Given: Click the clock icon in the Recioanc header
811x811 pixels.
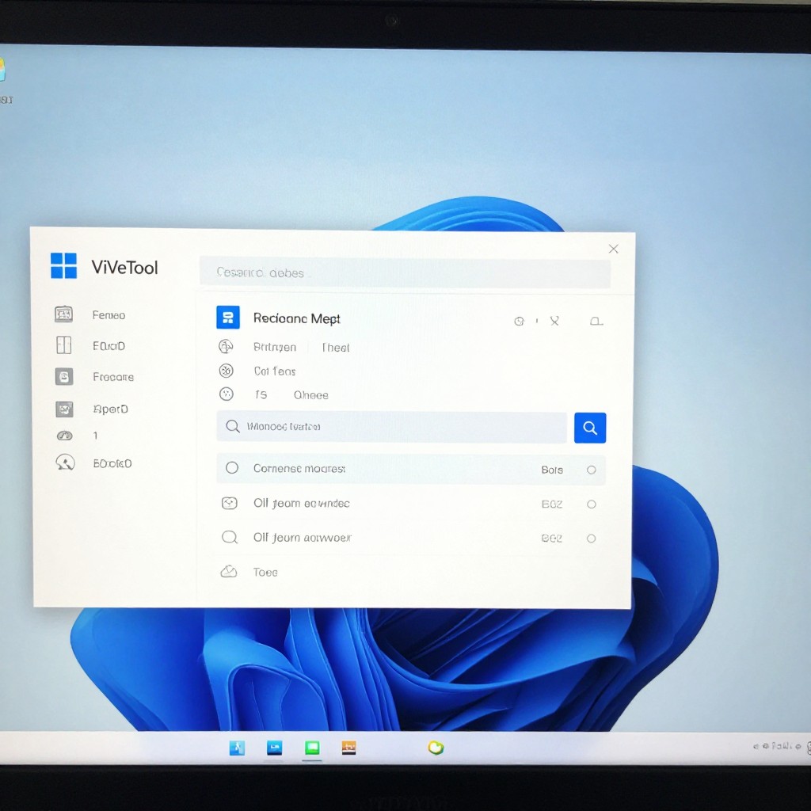Looking at the screenshot, I should point(519,322).
